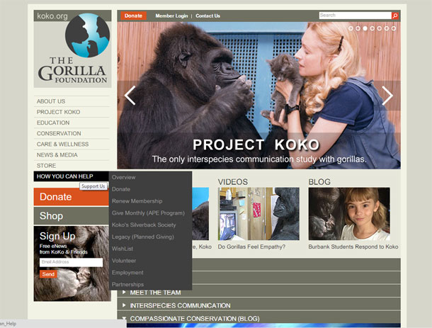Screen dimensions: 432x328
Task: Choose Volunteer from the dropdown menu
Action: click(125, 261)
